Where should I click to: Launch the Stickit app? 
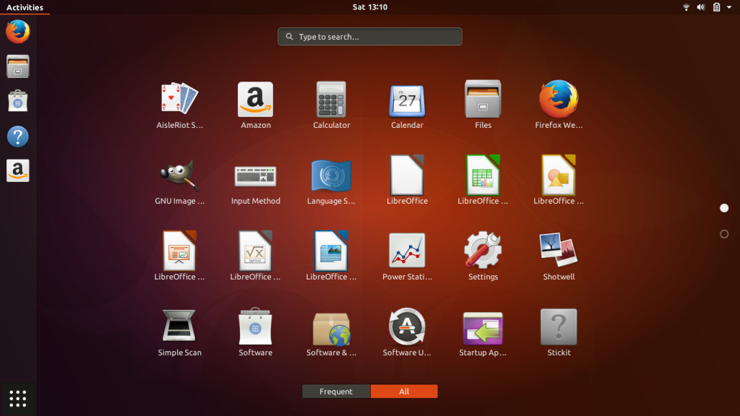tap(559, 327)
